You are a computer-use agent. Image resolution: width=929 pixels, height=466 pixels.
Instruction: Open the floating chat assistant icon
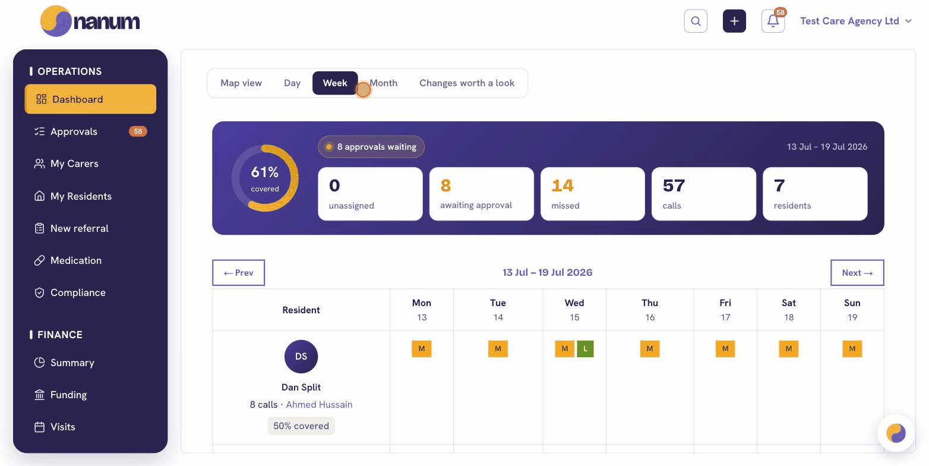(896, 433)
